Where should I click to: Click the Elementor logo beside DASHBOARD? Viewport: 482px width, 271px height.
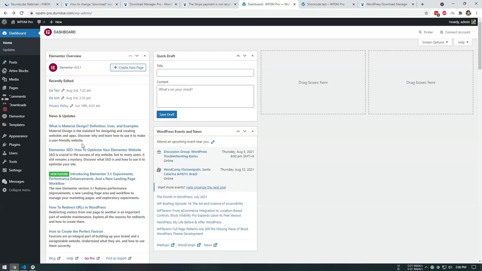48,32
